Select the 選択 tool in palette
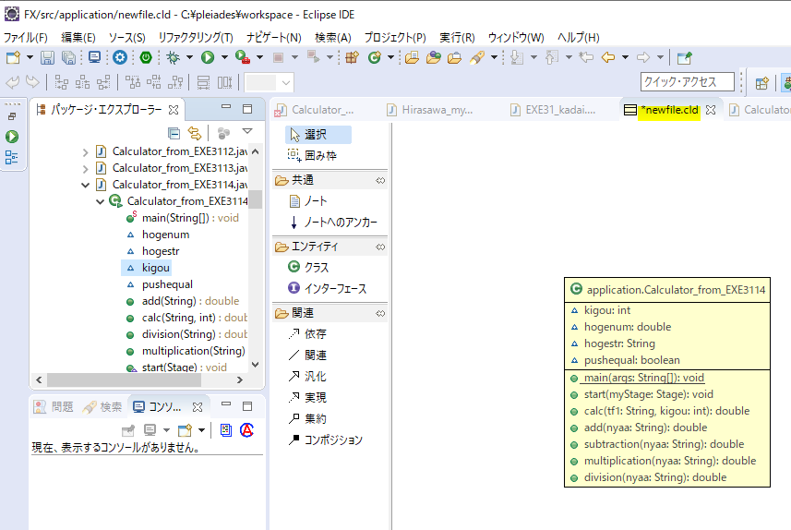 point(318,134)
